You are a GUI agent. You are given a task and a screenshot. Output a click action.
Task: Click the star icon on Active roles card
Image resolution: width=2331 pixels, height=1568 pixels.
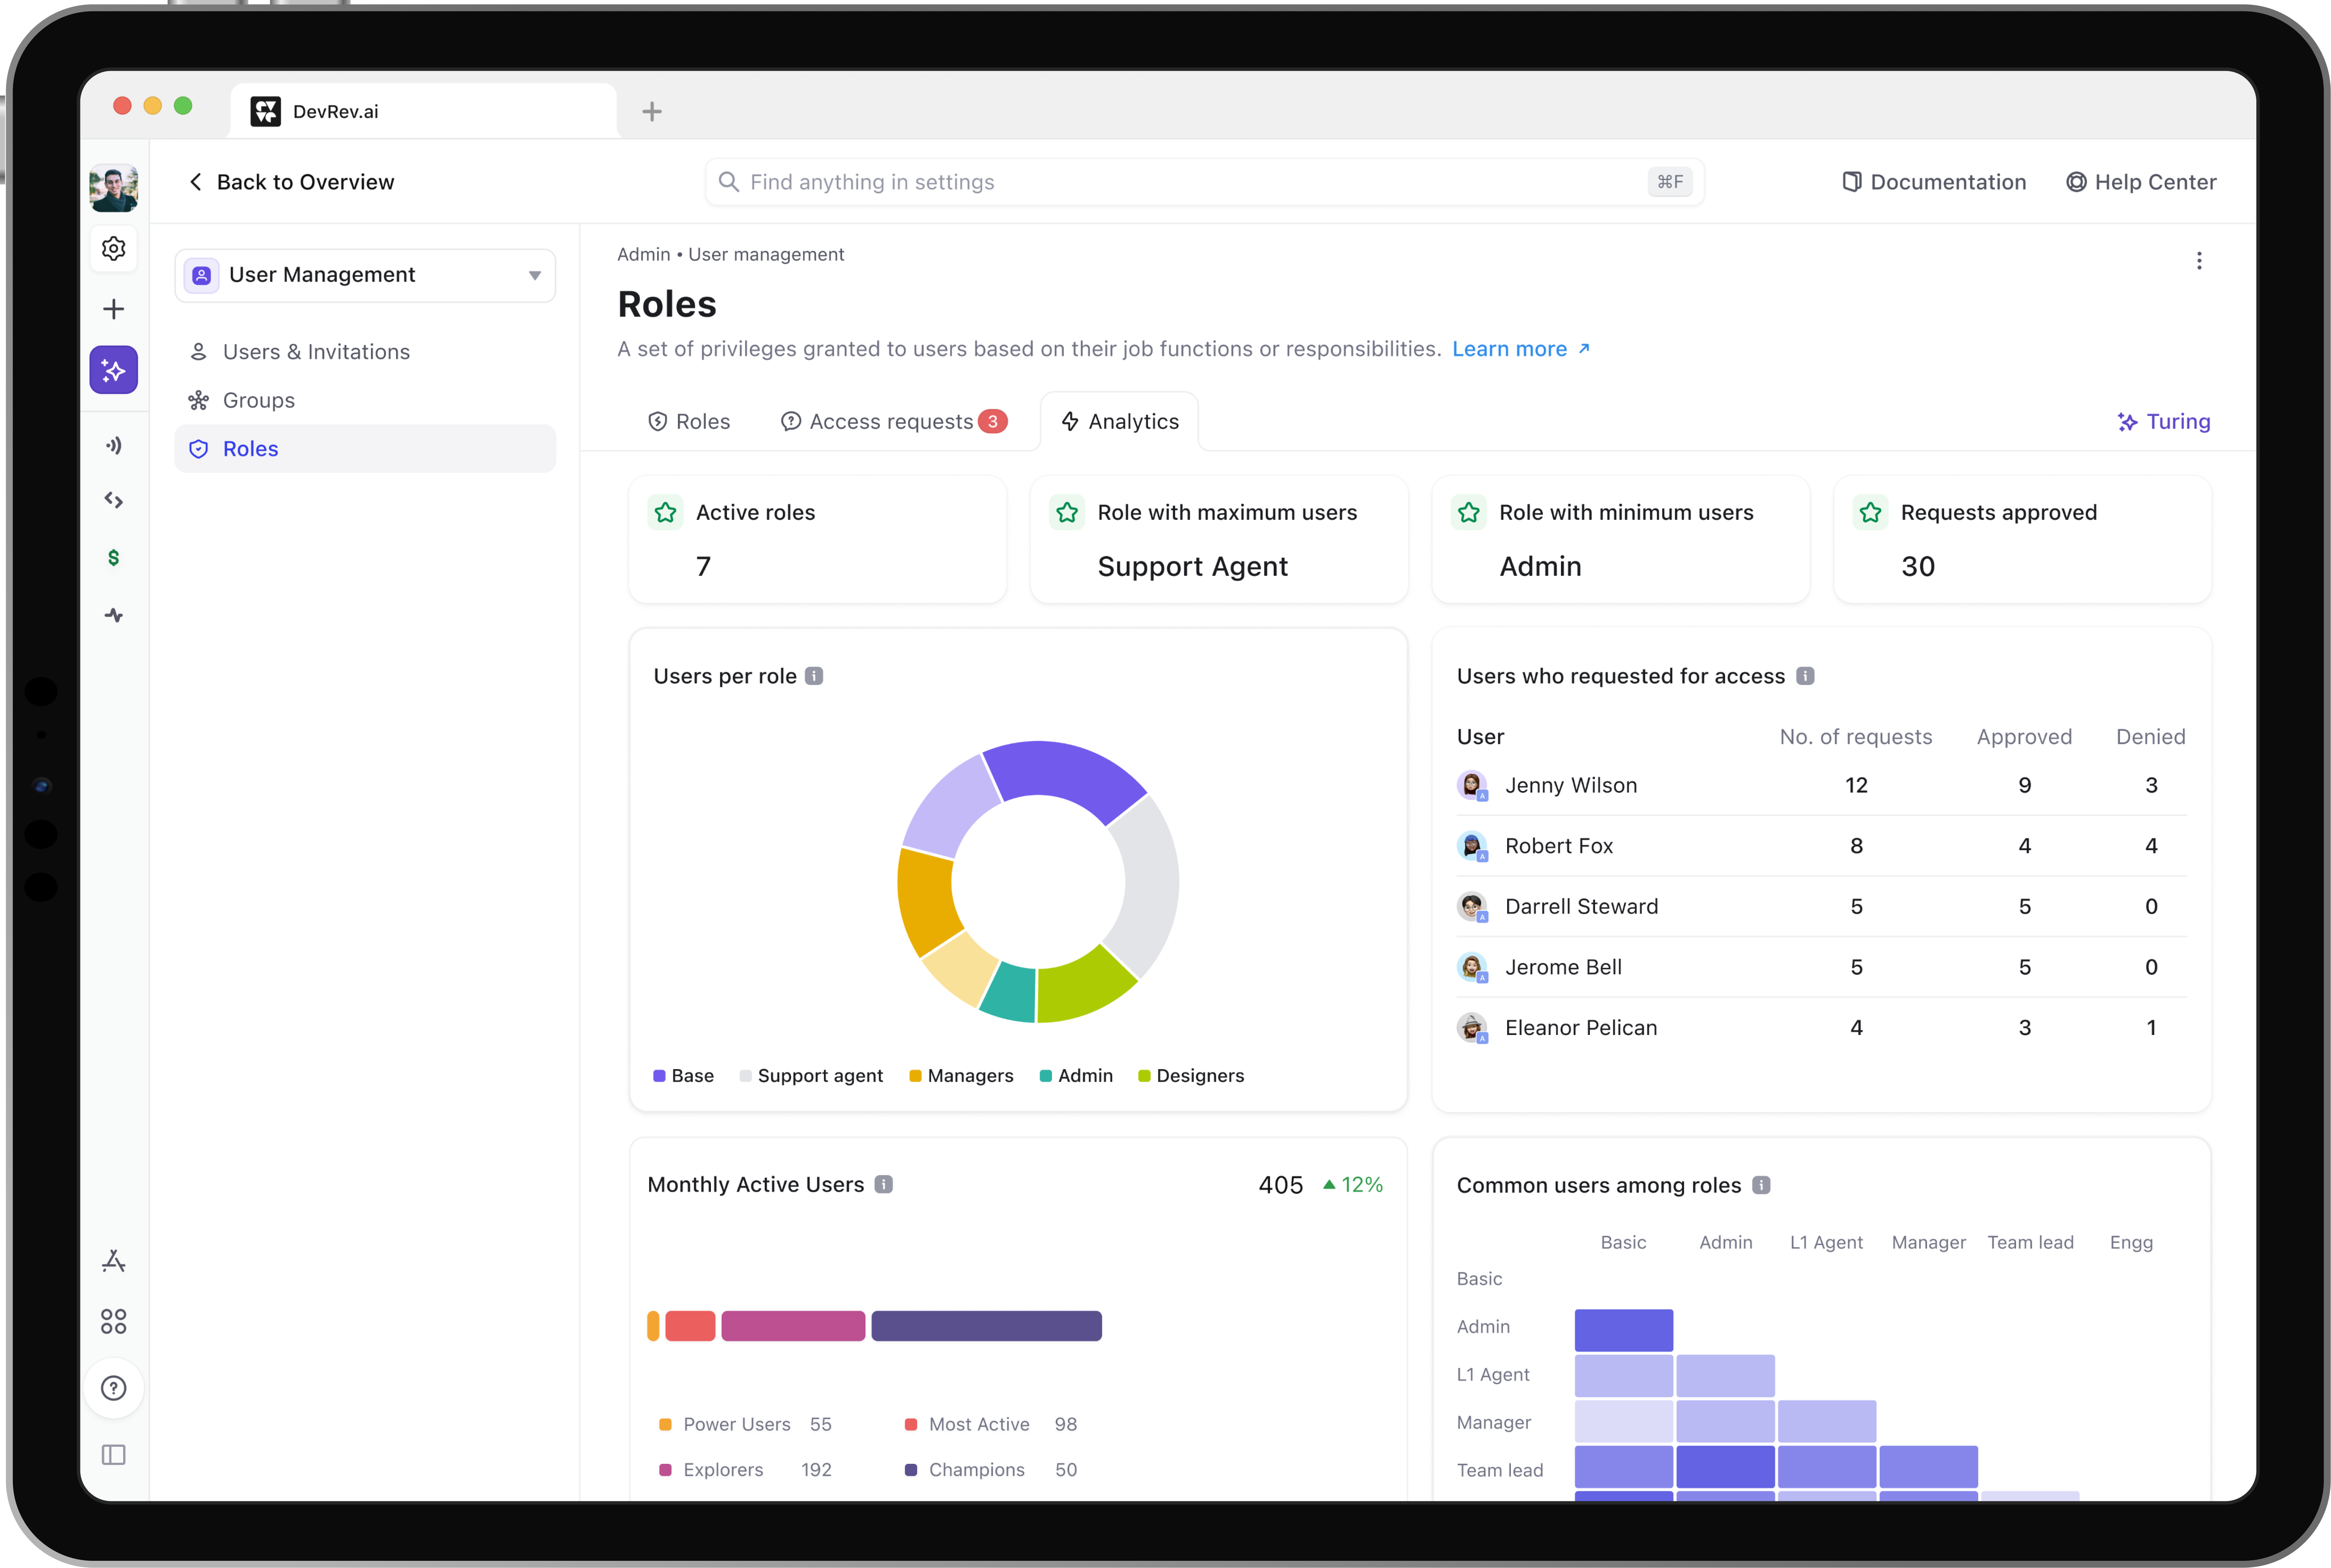click(665, 513)
